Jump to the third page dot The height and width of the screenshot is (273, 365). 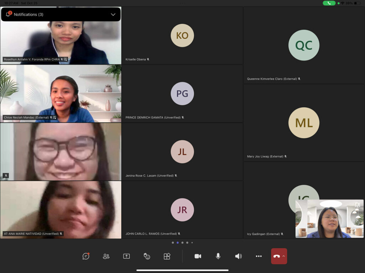click(x=182, y=243)
